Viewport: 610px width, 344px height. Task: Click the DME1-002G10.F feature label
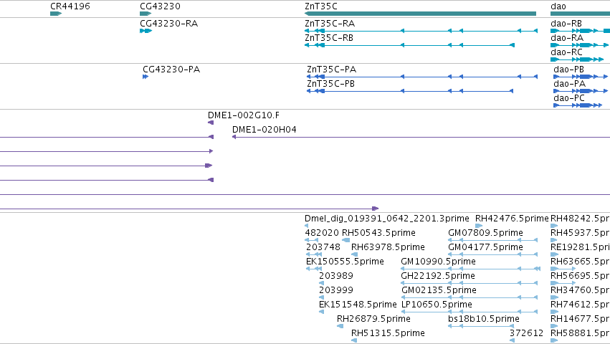[244, 115]
